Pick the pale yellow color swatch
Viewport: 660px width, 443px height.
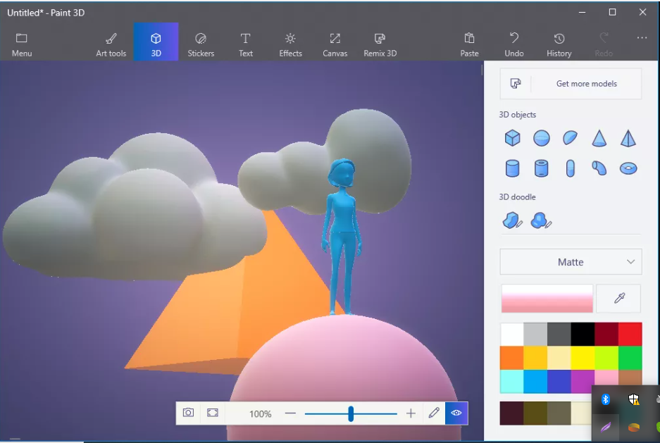[x=559, y=358]
